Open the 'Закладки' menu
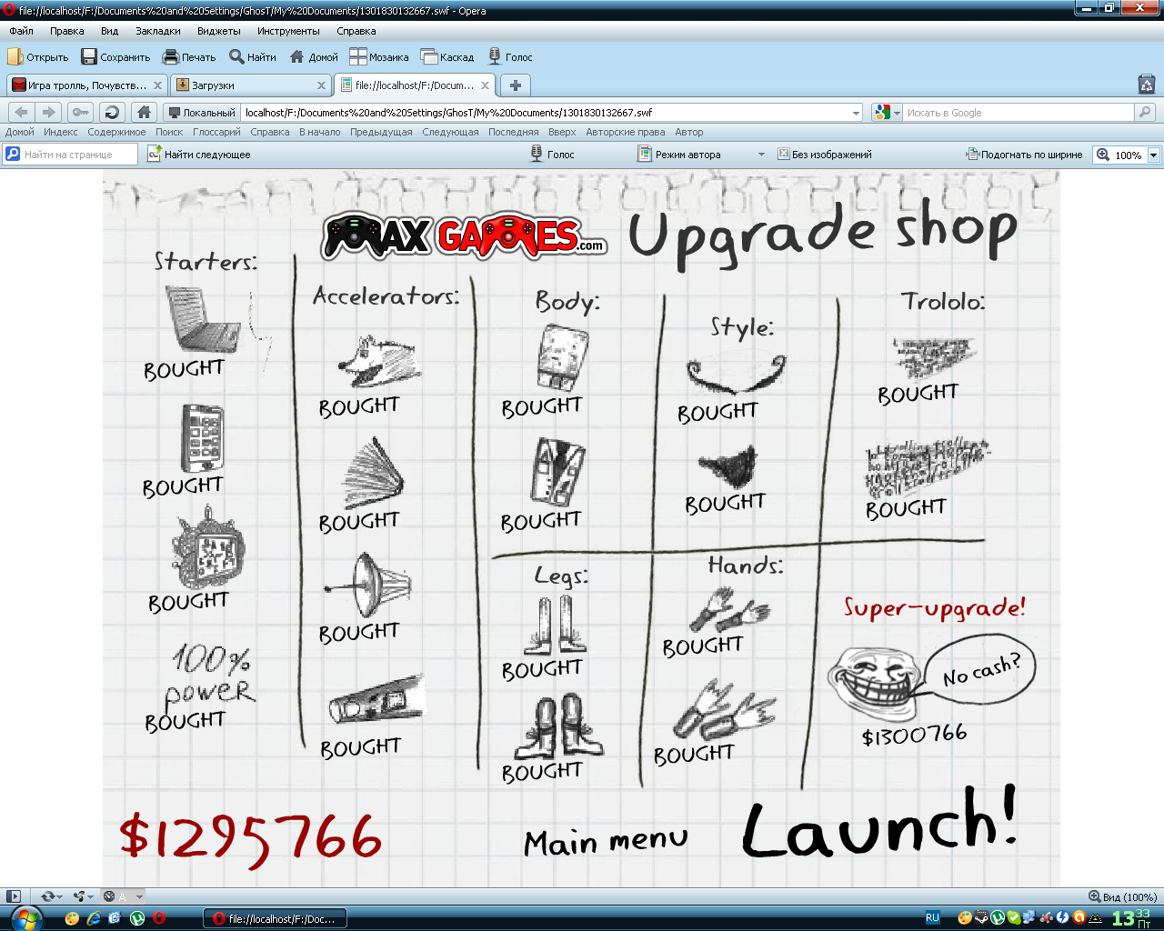Viewport: 1164px width, 931px height. tap(157, 31)
